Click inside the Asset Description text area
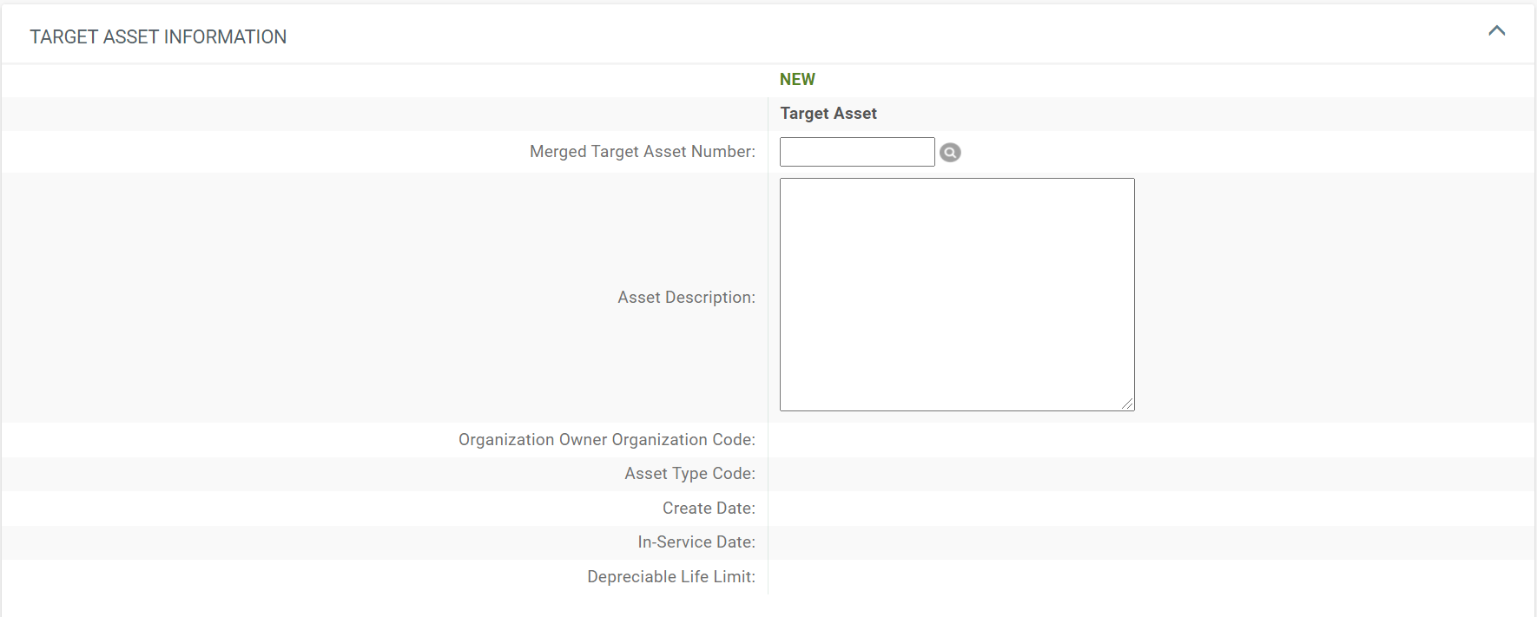The width and height of the screenshot is (1537, 617). (956, 294)
